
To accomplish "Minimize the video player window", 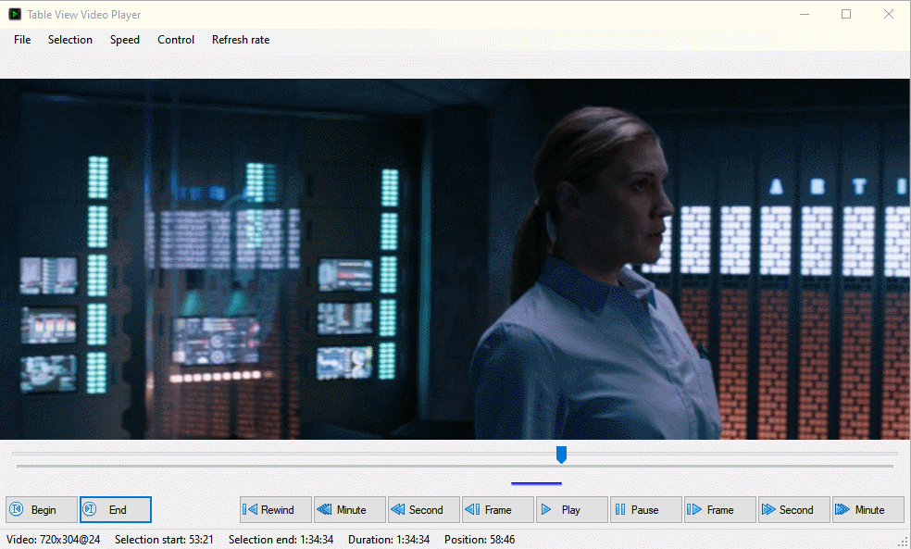I will [x=805, y=15].
